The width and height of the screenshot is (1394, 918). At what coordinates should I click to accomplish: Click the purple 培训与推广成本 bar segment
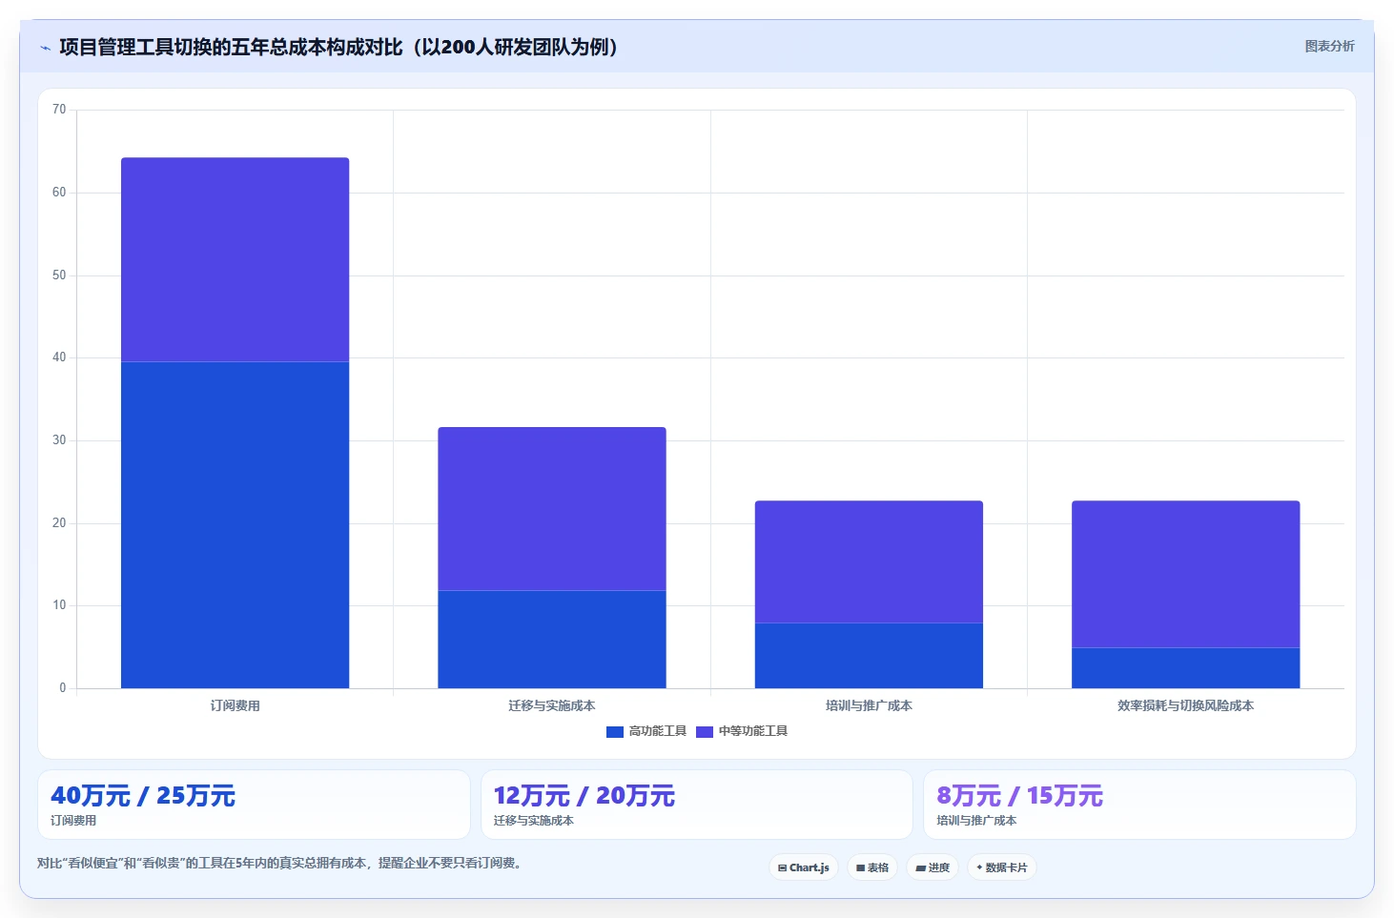(869, 562)
